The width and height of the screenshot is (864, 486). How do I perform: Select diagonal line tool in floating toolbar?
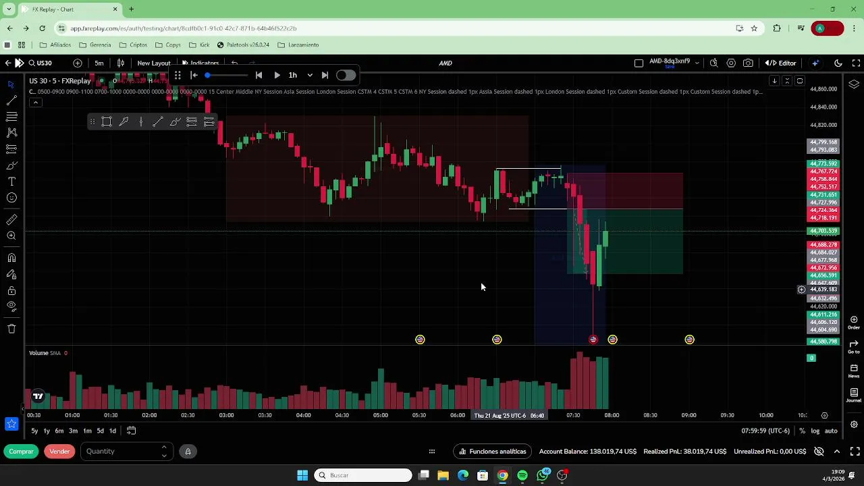(158, 122)
